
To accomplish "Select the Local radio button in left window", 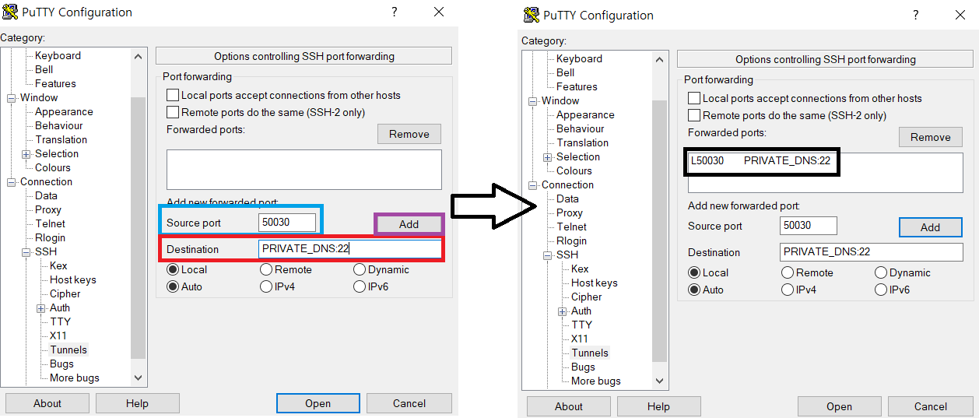I will click(173, 269).
